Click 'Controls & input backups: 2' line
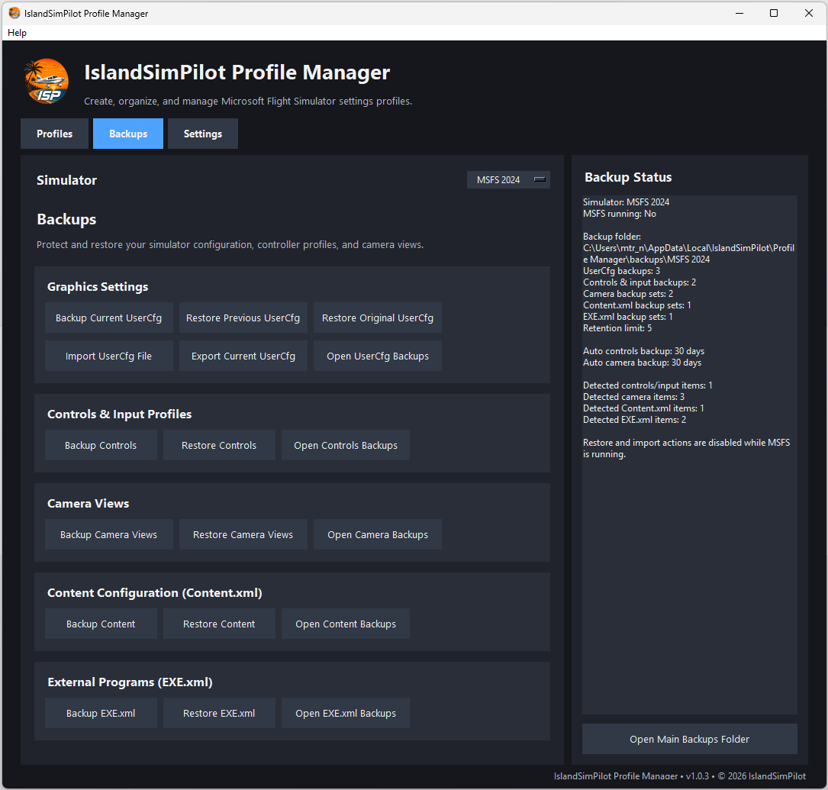 tap(640, 282)
